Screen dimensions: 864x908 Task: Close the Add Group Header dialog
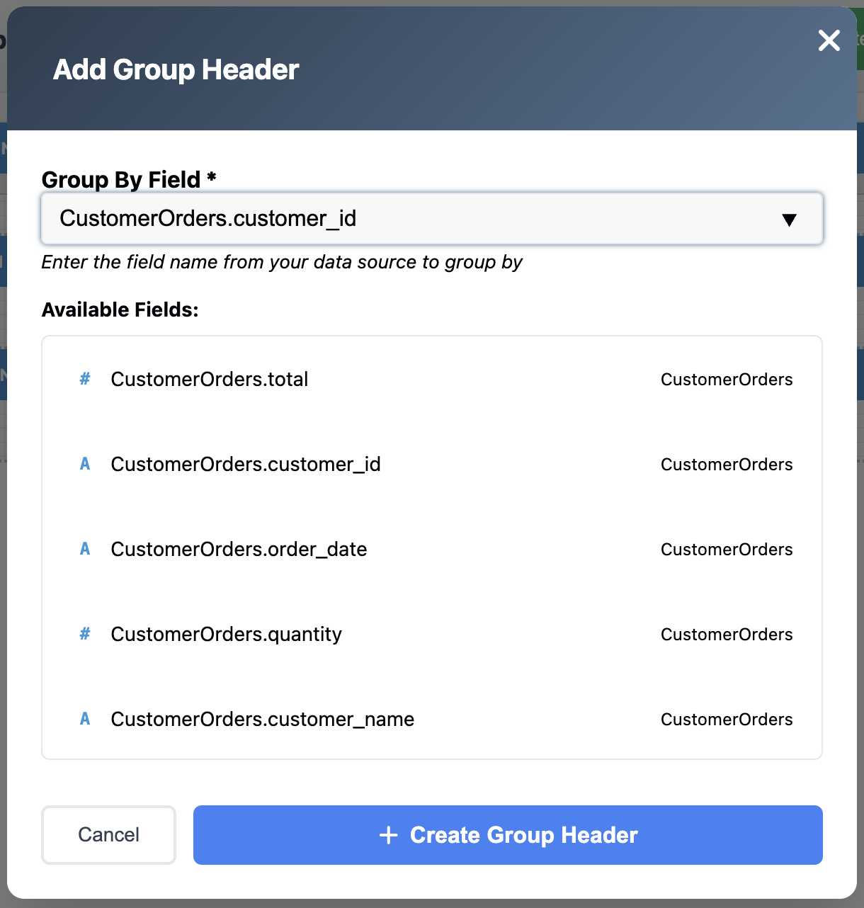829,41
